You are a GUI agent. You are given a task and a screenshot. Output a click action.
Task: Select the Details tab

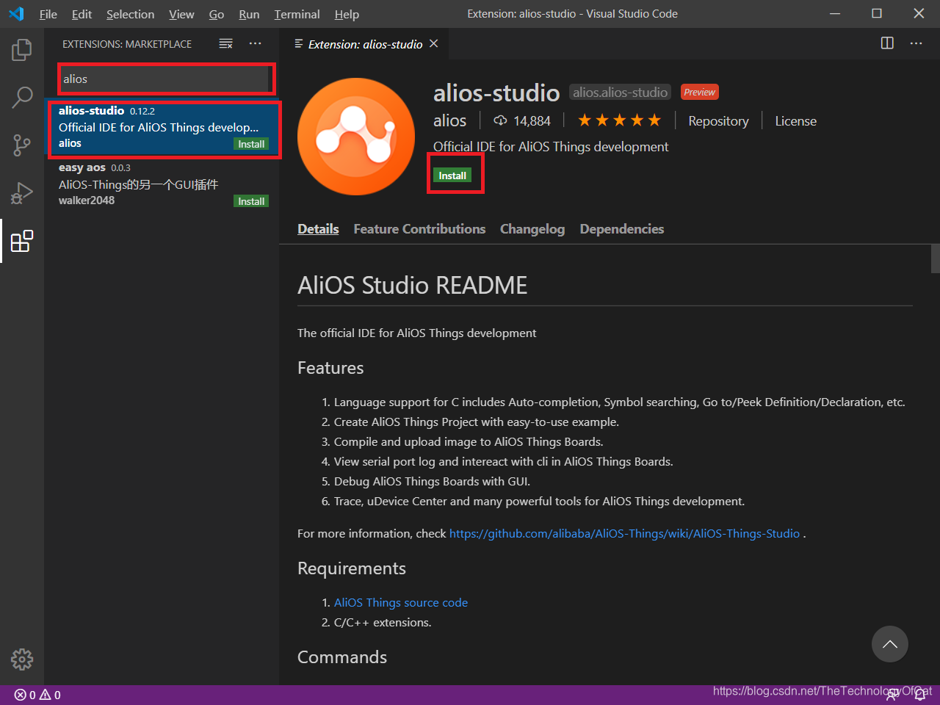pos(318,229)
